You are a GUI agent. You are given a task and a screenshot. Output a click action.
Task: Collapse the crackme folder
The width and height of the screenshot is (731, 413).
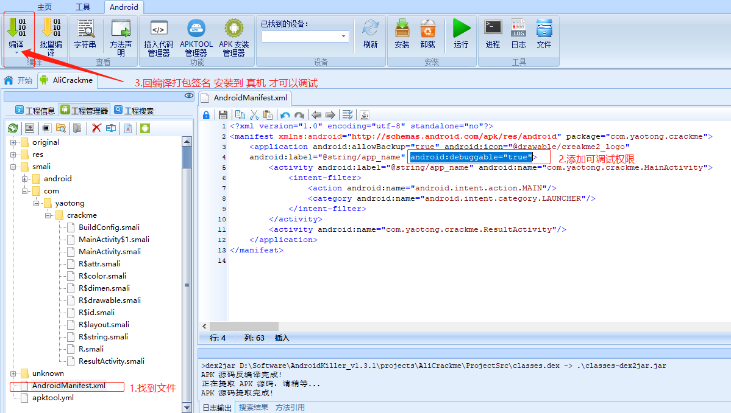click(x=48, y=215)
